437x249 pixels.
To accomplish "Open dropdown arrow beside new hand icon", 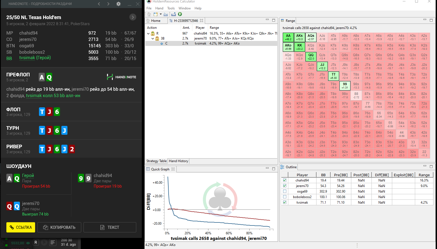I will click(x=161, y=14).
